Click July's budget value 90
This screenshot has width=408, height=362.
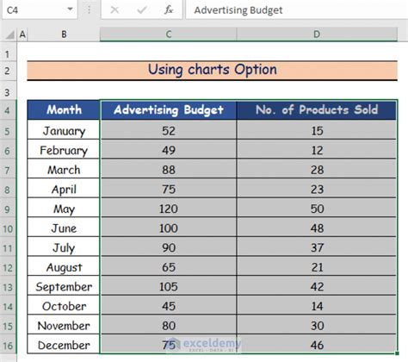point(169,248)
